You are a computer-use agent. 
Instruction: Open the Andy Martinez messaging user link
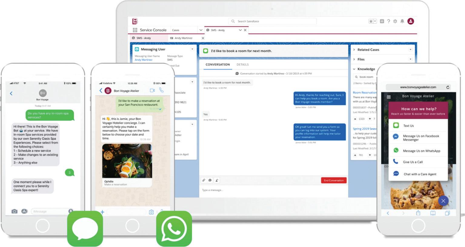[144, 60]
